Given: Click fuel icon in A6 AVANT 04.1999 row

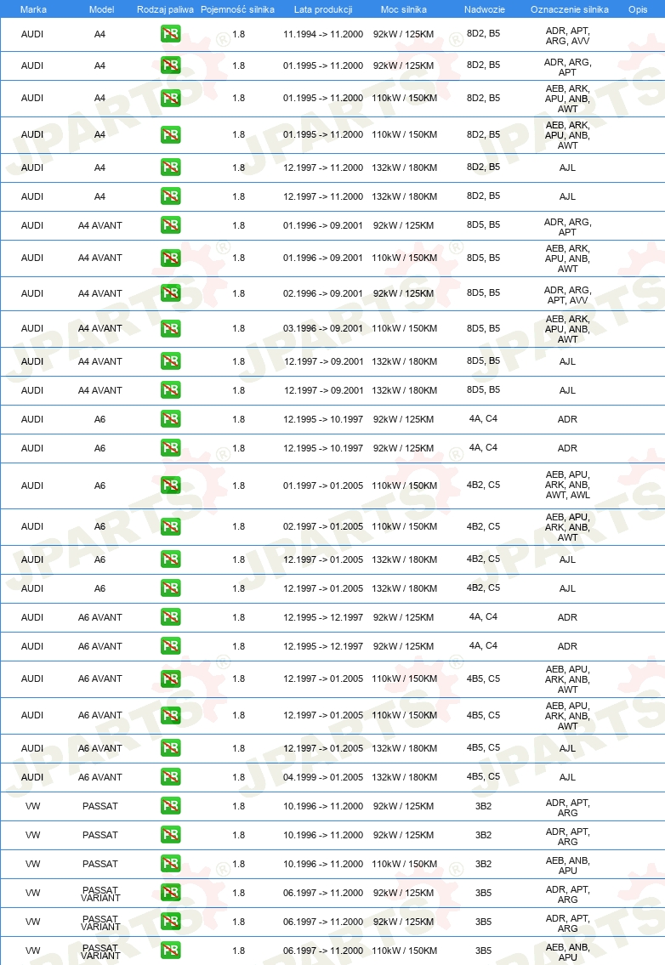Looking at the screenshot, I should pos(171,777).
